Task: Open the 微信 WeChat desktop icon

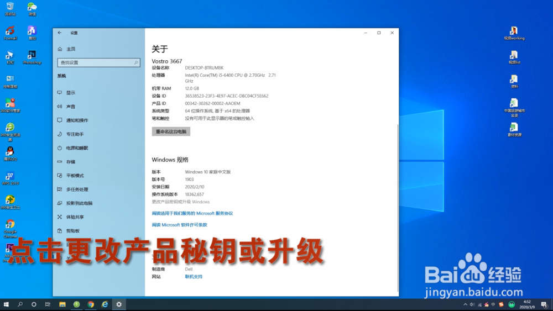Action: (32, 8)
